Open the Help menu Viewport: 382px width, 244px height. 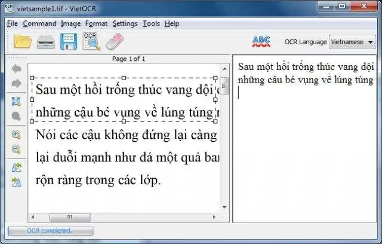click(172, 24)
